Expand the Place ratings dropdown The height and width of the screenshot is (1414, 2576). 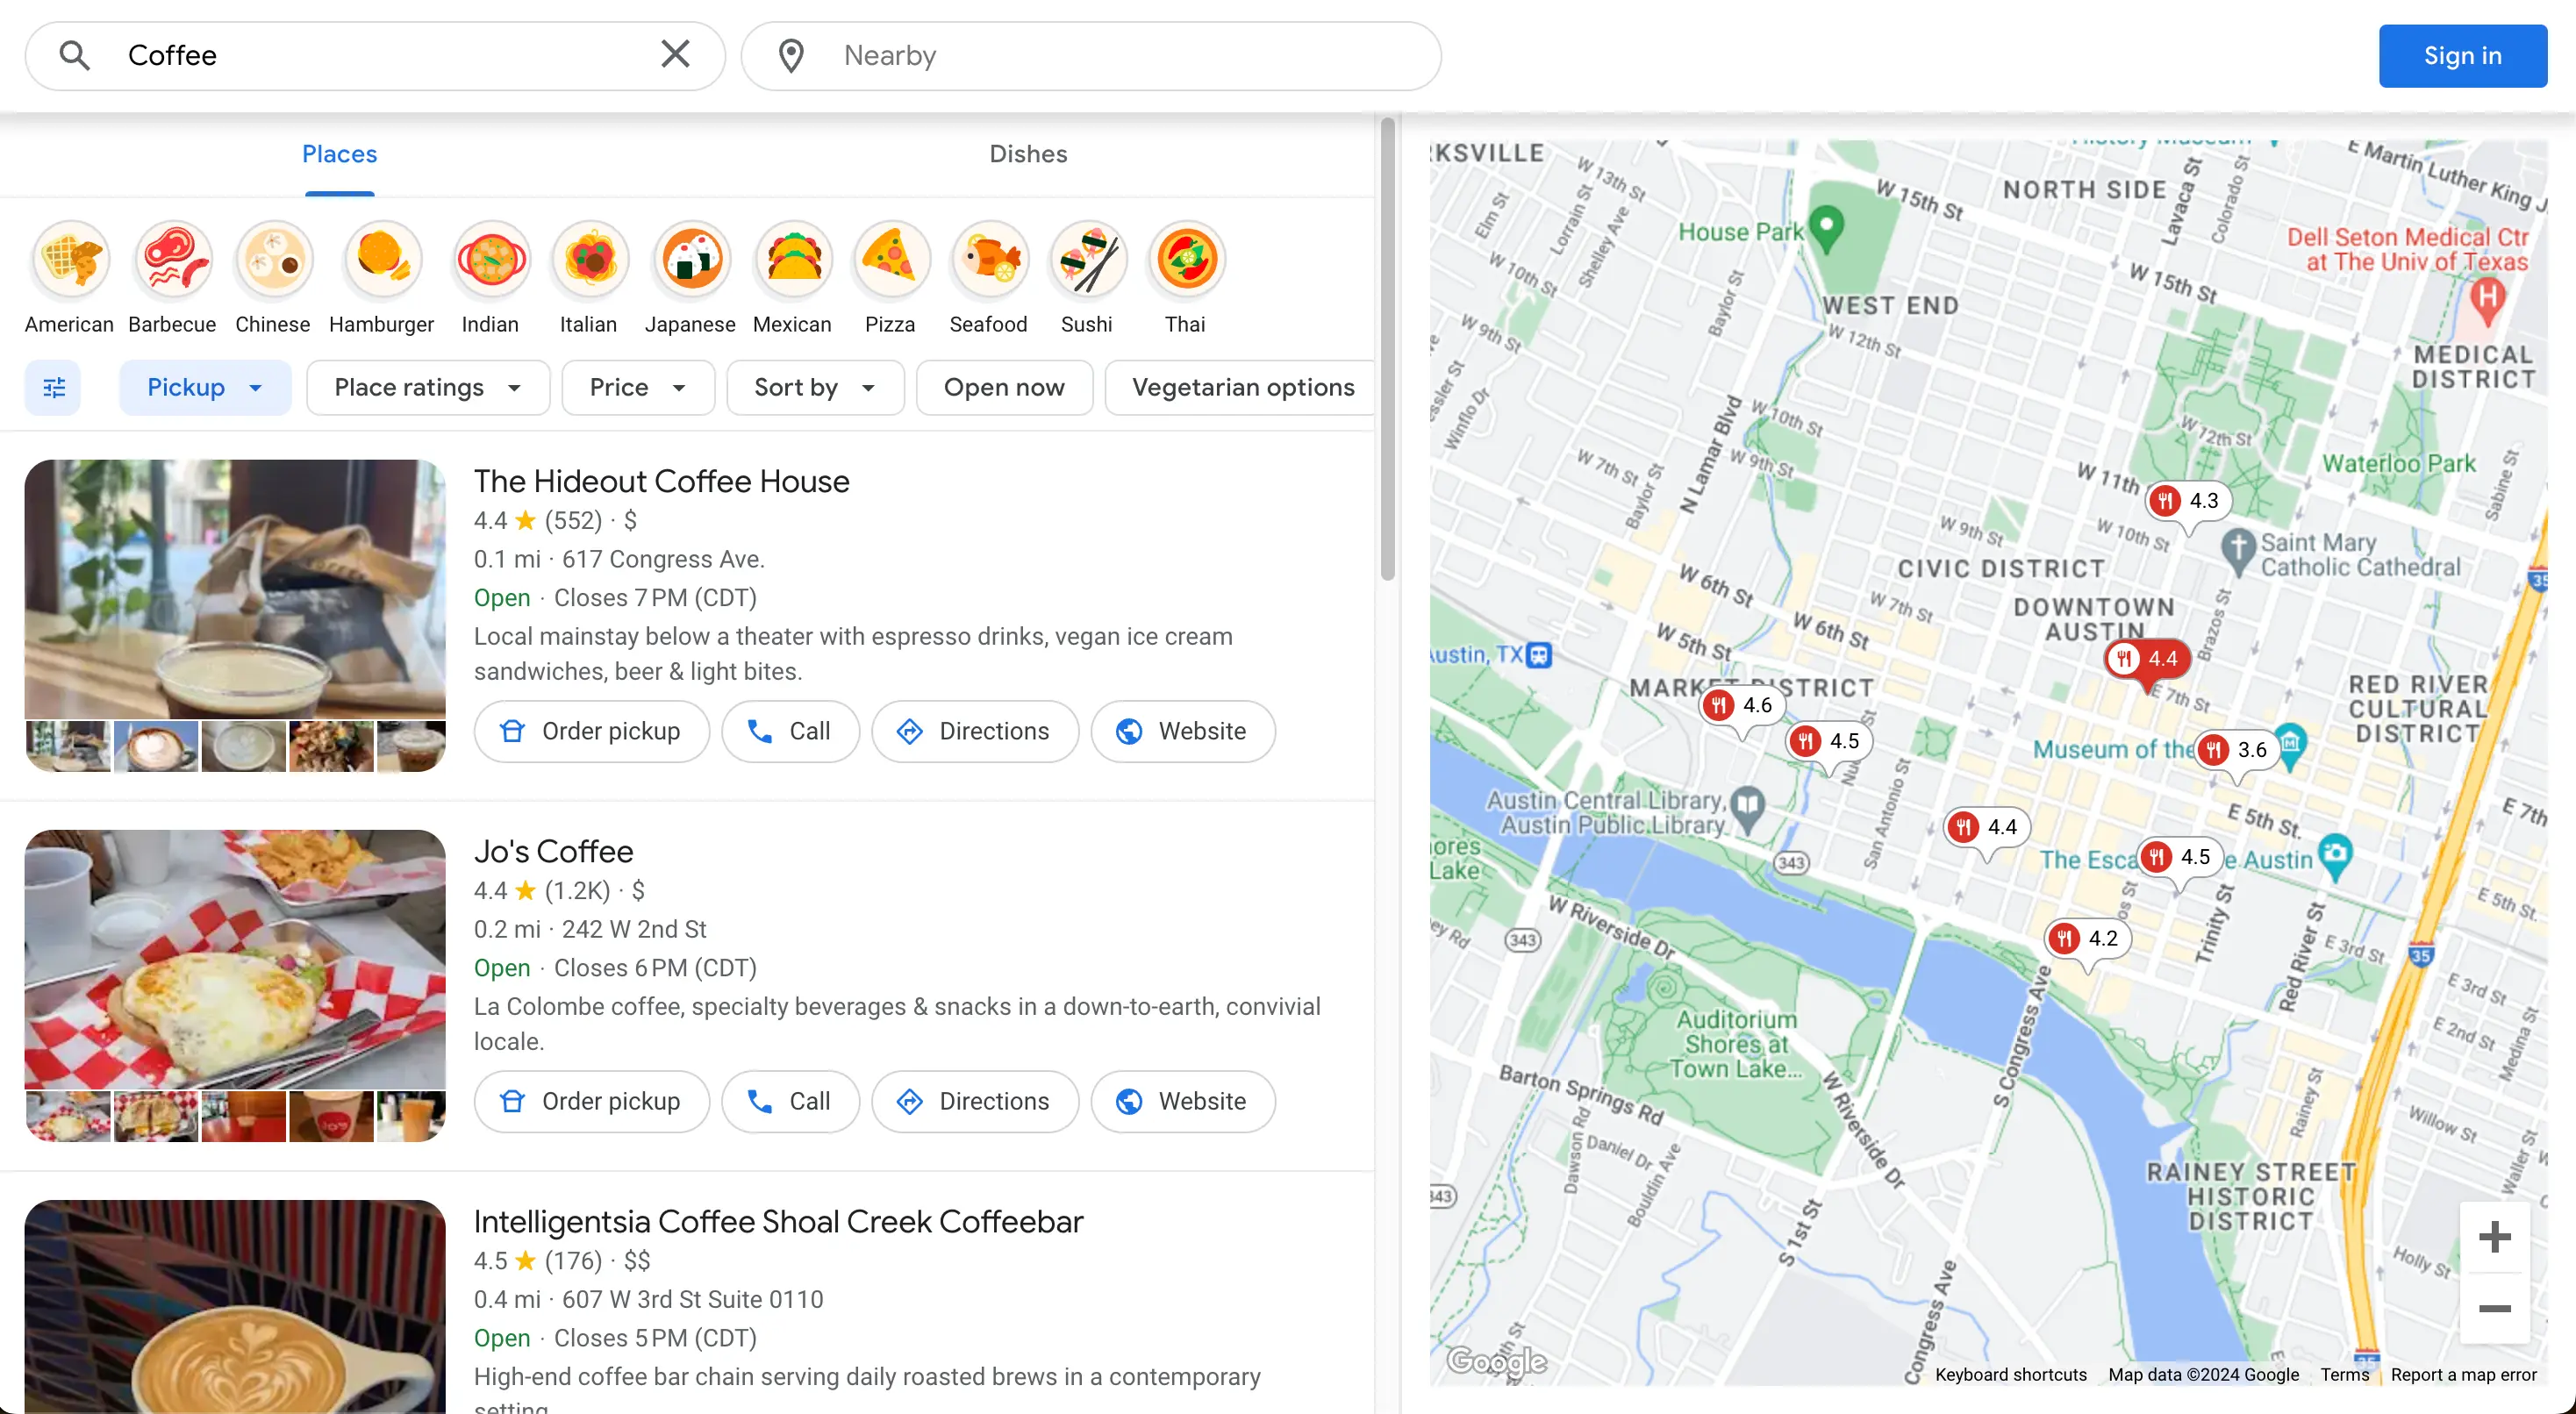pos(425,387)
